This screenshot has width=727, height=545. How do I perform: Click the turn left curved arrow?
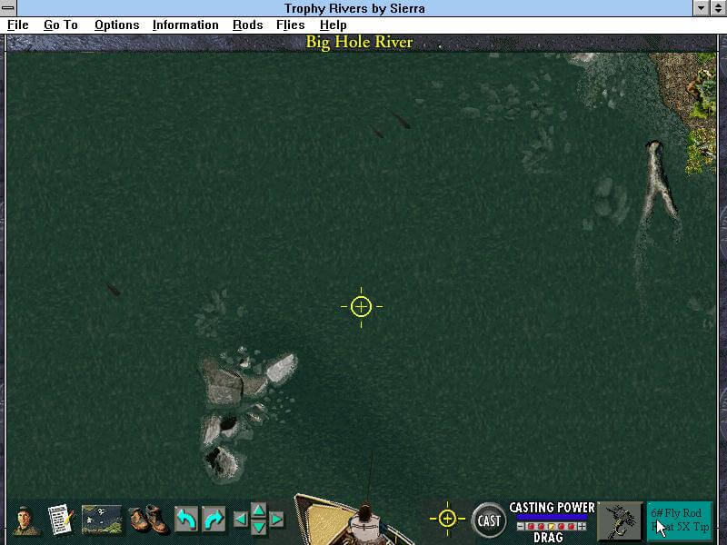(186, 520)
